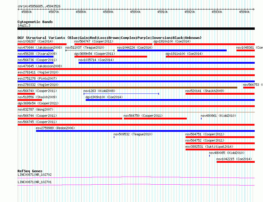The height and width of the screenshot is (202, 263).
Task: Click nsv470645 (Jakobsson2008) variant
Action: (x=136, y=69)
